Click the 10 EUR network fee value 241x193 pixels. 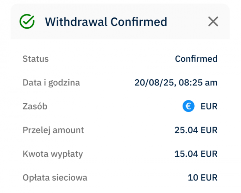tap(202, 178)
